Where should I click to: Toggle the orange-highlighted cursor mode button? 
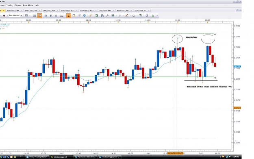click(69, 15)
